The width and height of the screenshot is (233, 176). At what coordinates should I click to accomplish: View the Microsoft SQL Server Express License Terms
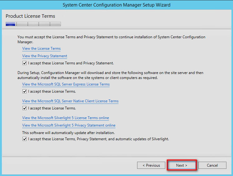(x=66, y=84)
